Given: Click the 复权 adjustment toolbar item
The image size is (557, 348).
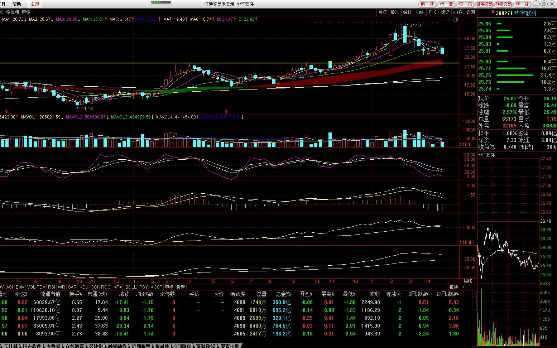Looking at the screenshot, I should coord(383,12).
